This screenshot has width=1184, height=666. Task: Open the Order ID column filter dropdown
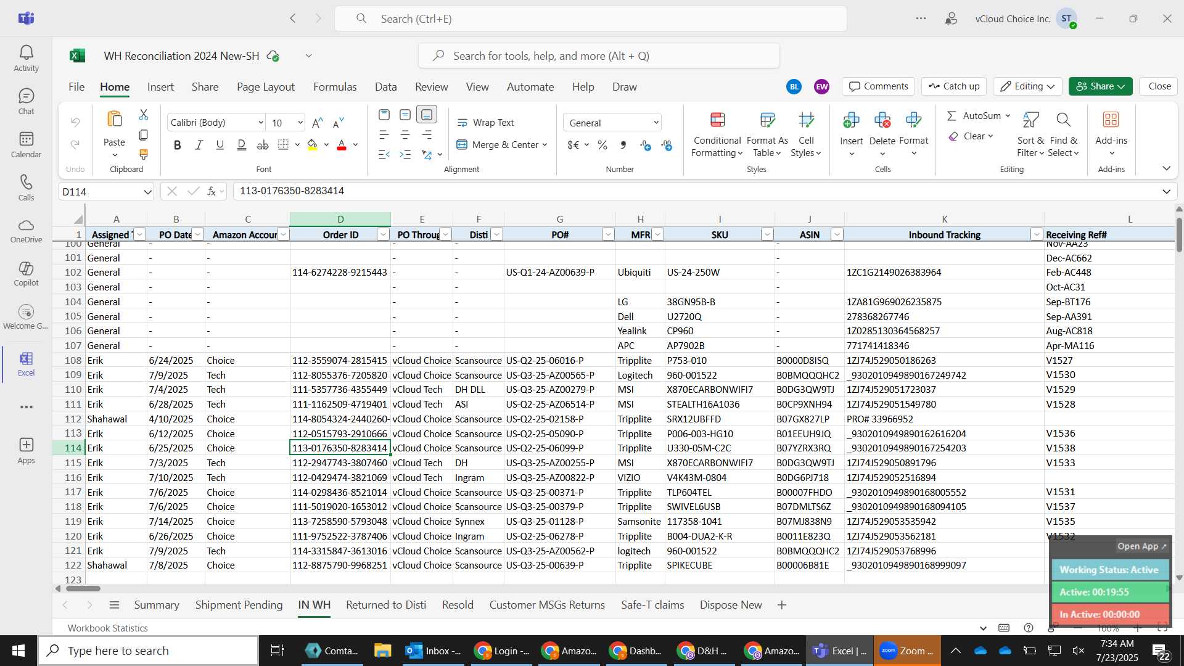coord(383,234)
